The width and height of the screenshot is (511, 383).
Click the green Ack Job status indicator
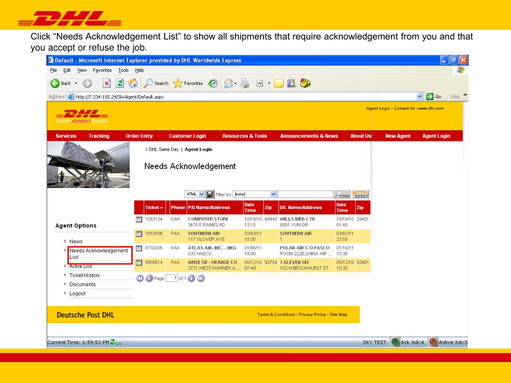tap(395, 342)
